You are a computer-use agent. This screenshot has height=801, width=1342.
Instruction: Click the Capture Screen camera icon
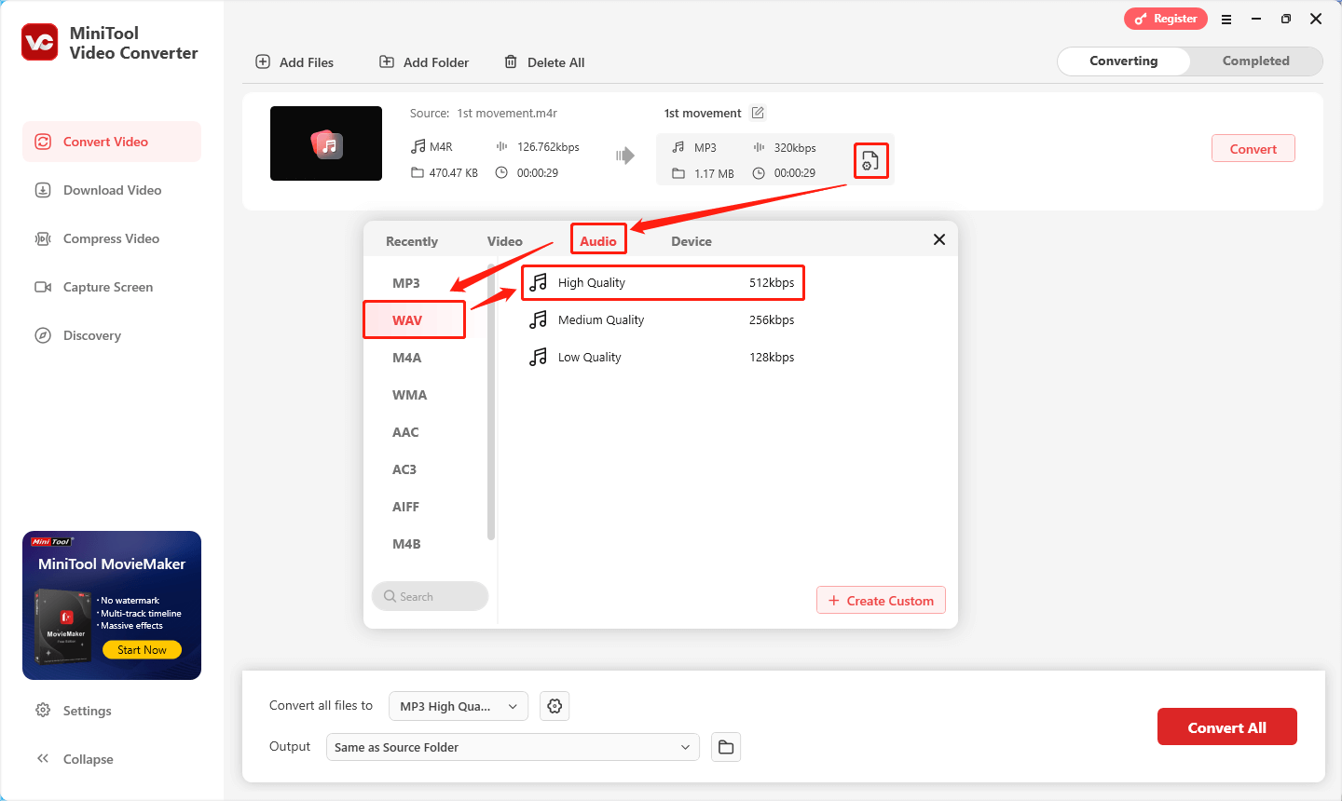43,287
